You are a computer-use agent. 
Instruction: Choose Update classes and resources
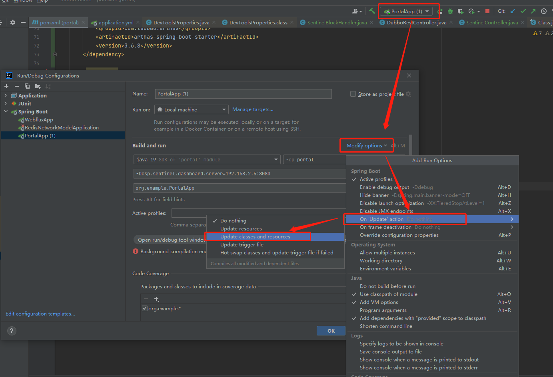(x=276, y=237)
